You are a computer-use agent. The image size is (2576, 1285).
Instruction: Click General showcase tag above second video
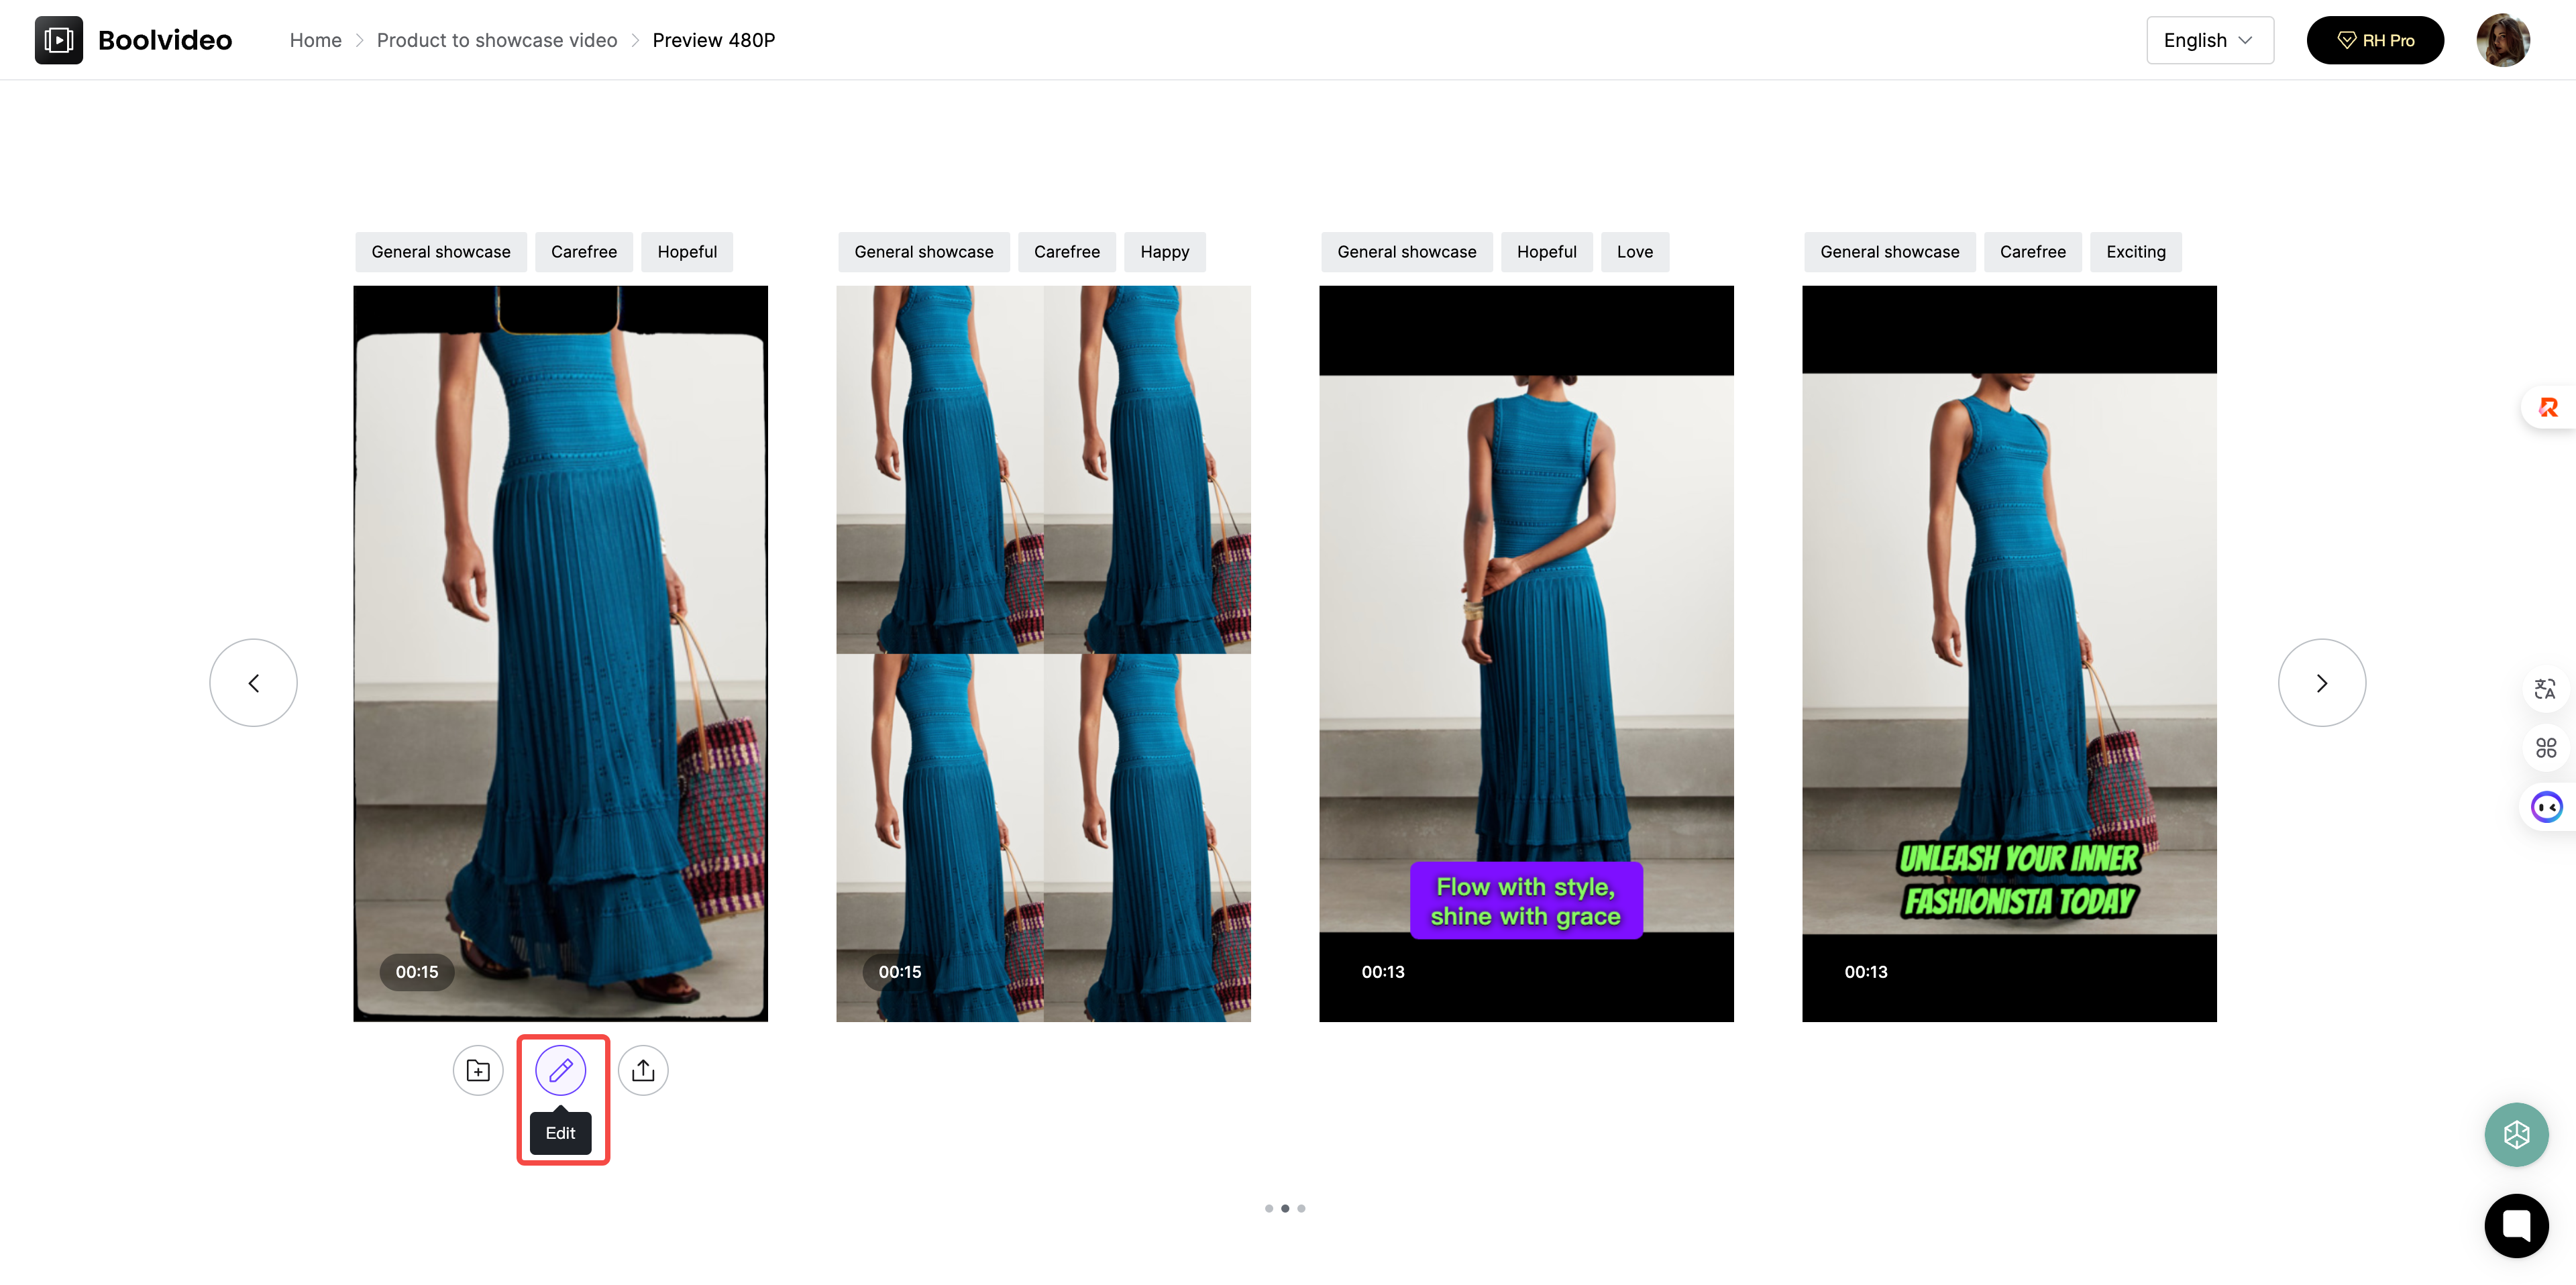pos(924,252)
